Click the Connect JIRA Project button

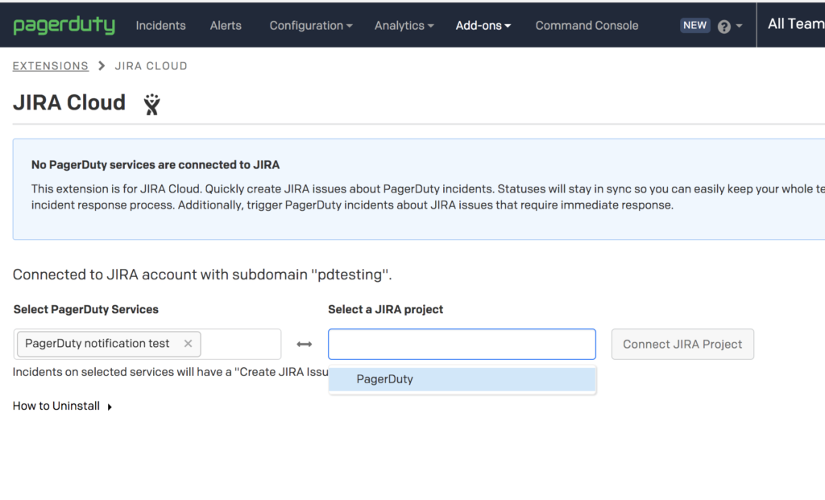(x=682, y=345)
